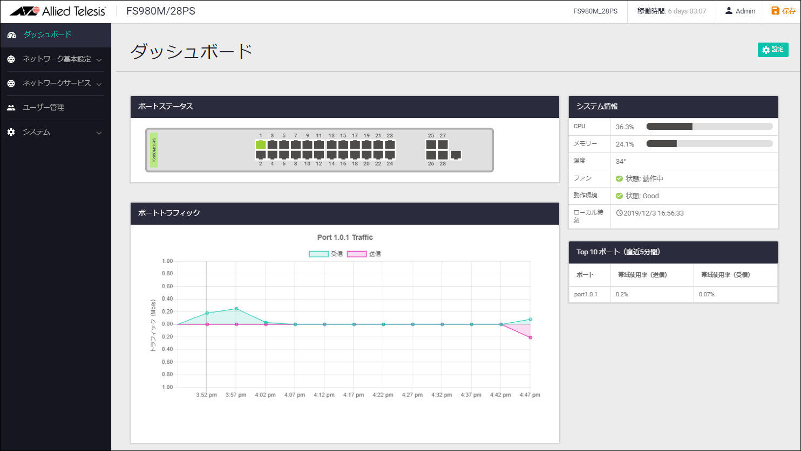Viewport: 801px width, 451px height.
Task: Toggle the 受信 legend series in chart
Action: pyautogui.click(x=318, y=254)
